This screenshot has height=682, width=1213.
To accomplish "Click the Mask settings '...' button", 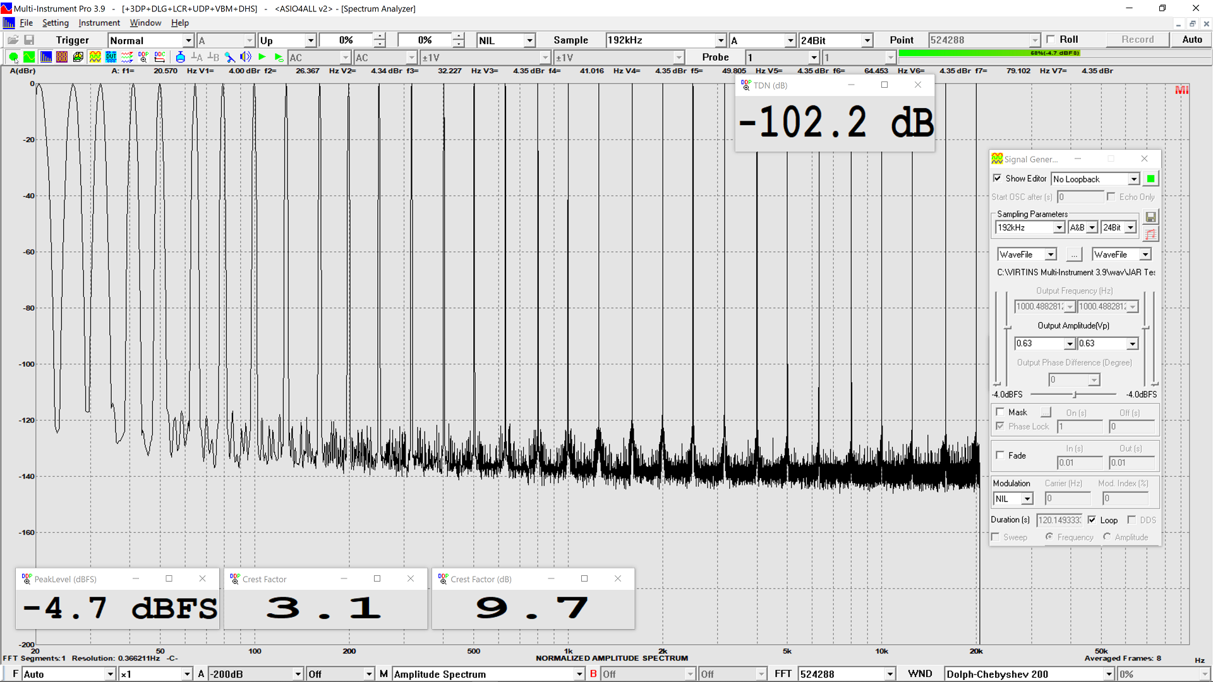I will click(1046, 412).
